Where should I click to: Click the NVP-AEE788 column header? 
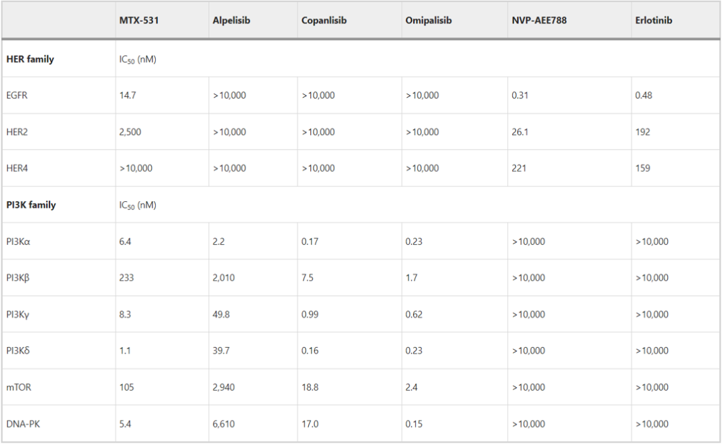[x=539, y=20]
